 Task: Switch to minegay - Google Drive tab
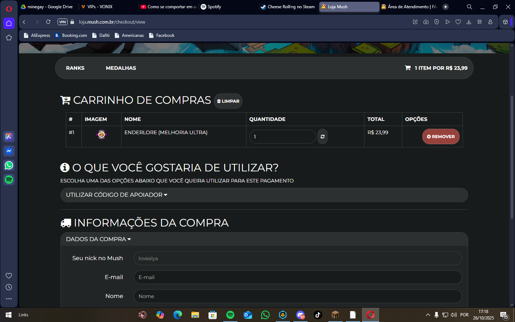pos(48,7)
